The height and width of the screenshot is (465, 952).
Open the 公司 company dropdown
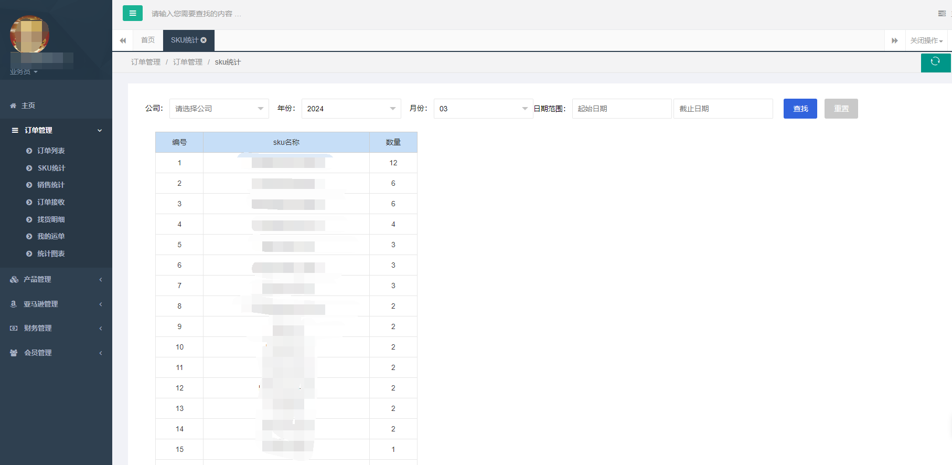(219, 109)
